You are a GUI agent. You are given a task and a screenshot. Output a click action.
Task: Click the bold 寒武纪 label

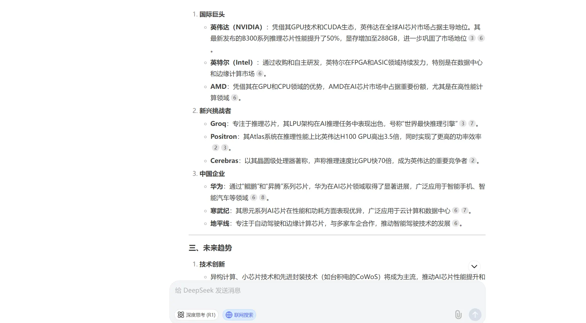click(x=220, y=211)
